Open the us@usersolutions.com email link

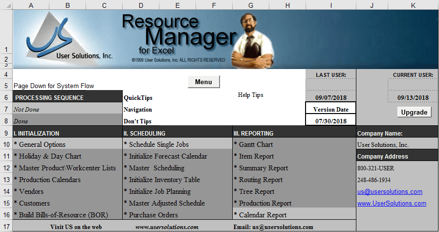coord(390,192)
